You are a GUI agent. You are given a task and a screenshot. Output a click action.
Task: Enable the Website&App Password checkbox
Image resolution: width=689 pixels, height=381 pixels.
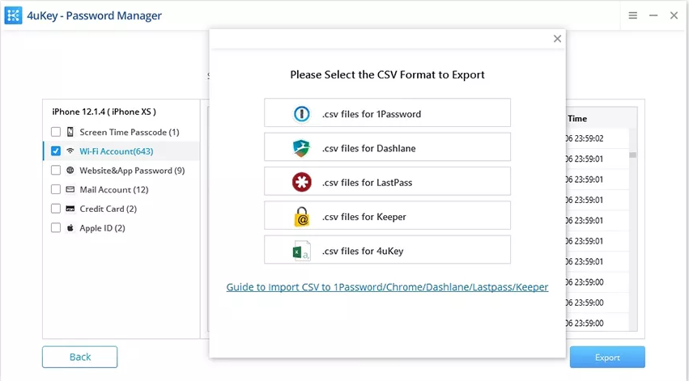(56, 171)
